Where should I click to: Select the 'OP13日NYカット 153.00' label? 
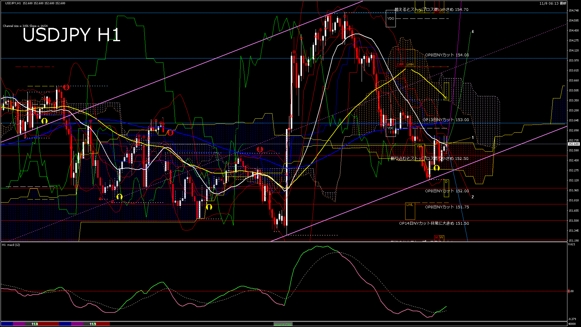[446, 120]
